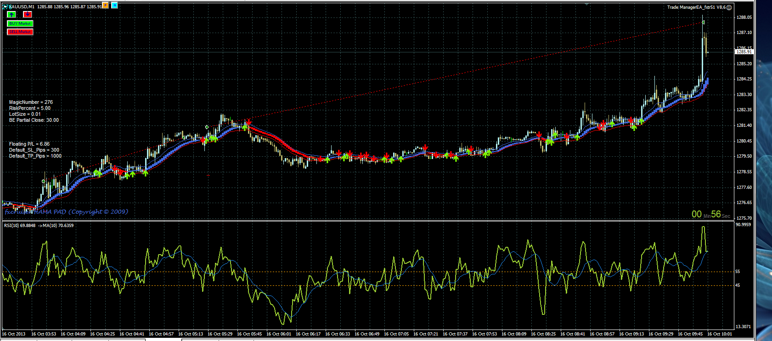
Task: Click the Expert Advisor smiley face icon
Action: [729, 7]
